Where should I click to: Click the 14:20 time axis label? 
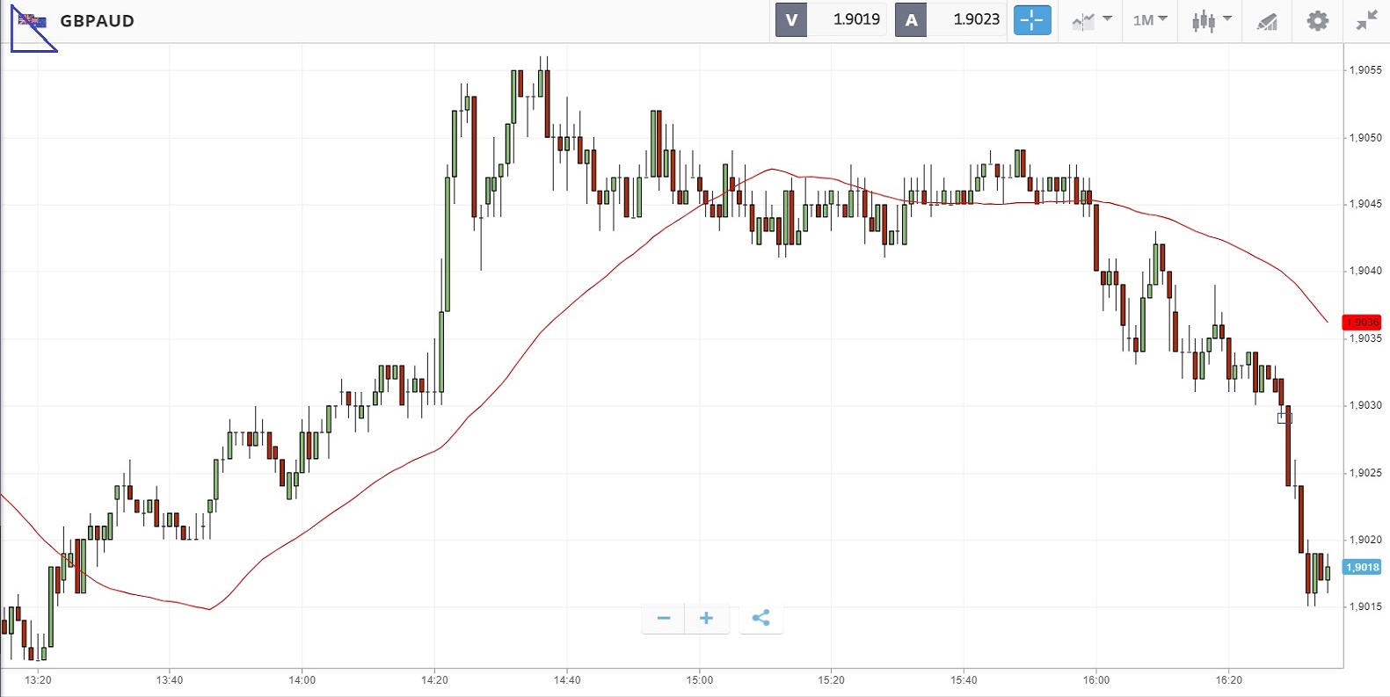434,679
